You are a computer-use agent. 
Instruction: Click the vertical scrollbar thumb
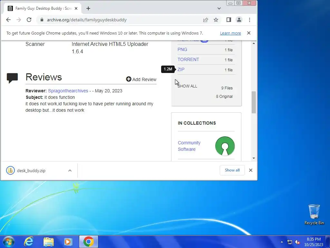pyautogui.click(x=254, y=102)
